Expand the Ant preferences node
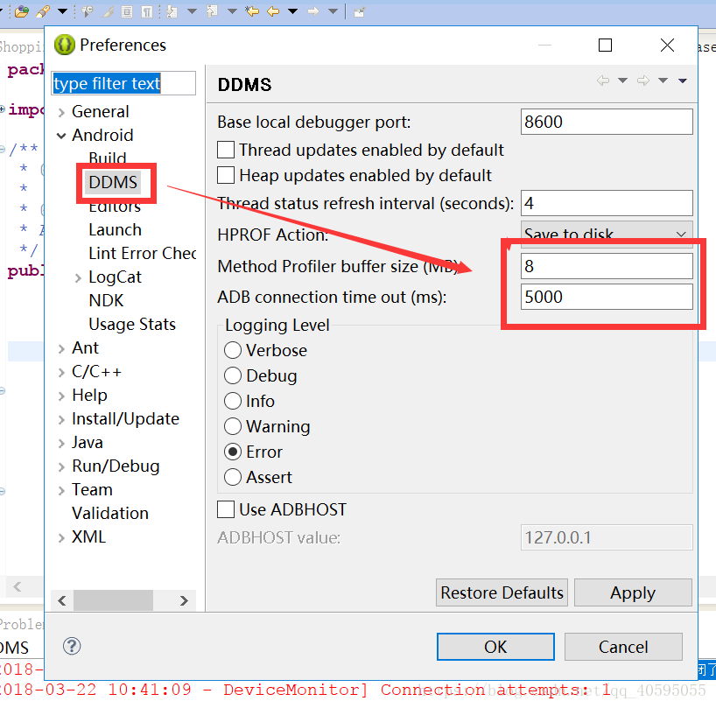The image size is (716, 708). pos(61,349)
